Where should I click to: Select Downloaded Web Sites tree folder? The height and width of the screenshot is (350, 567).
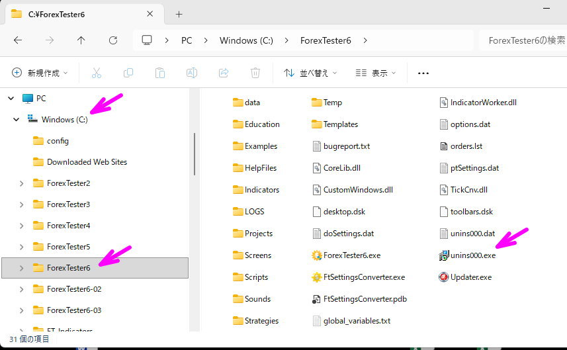coord(80,162)
